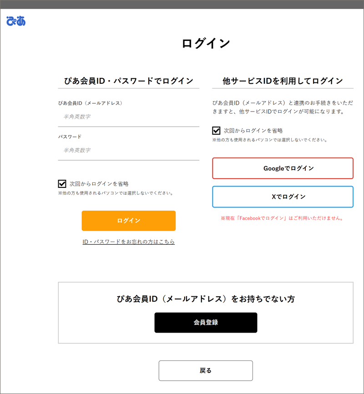Toggle the login-skip checkbox above Googleでログイン

217,131
